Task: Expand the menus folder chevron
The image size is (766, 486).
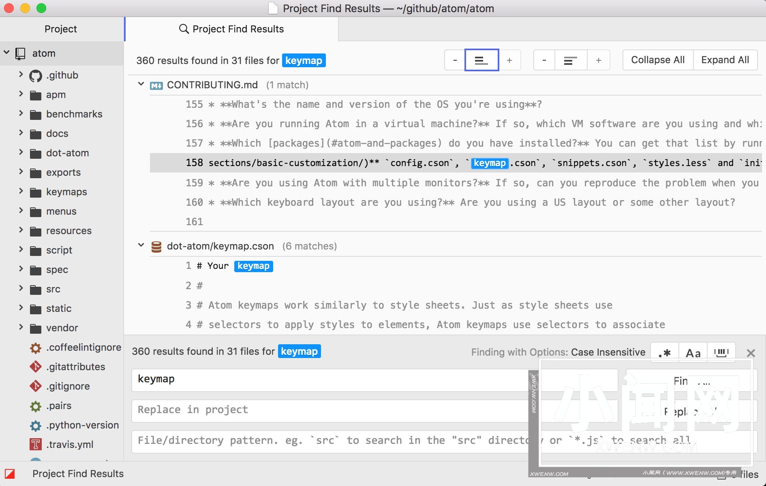Action: (x=21, y=211)
